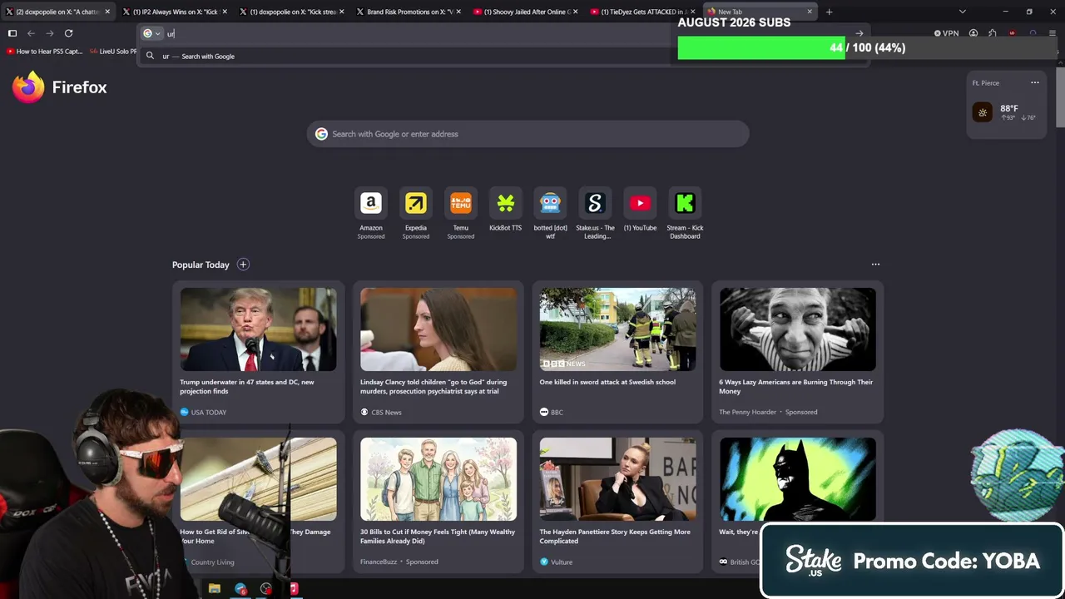Viewport: 1065px width, 599px height.
Task: Open the Hayden Panettiere Story article
Action: tap(618, 502)
